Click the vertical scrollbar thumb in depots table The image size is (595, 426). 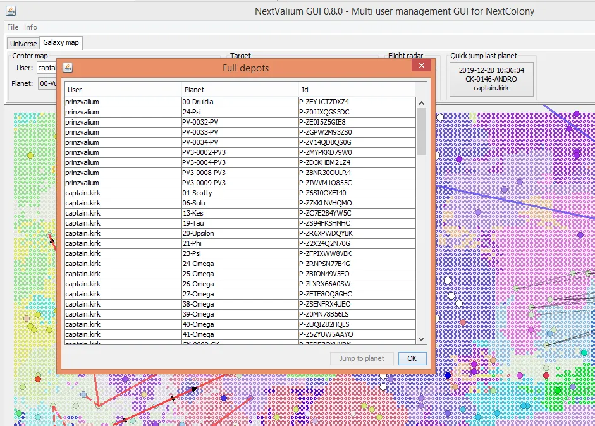pyautogui.click(x=421, y=131)
